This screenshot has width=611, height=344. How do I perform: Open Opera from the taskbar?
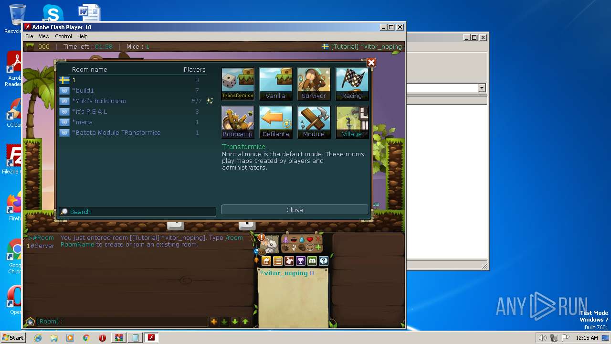pos(102,338)
